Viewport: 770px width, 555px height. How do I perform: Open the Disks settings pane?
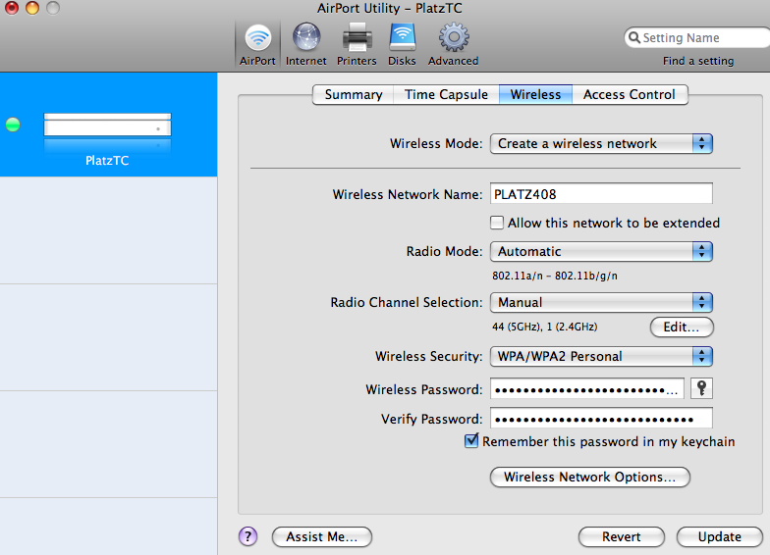[403, 44]
